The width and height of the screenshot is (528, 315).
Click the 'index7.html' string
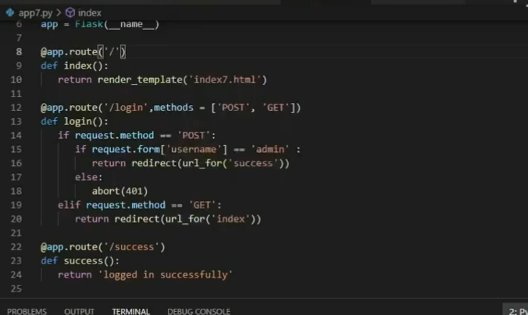point(225,80)
